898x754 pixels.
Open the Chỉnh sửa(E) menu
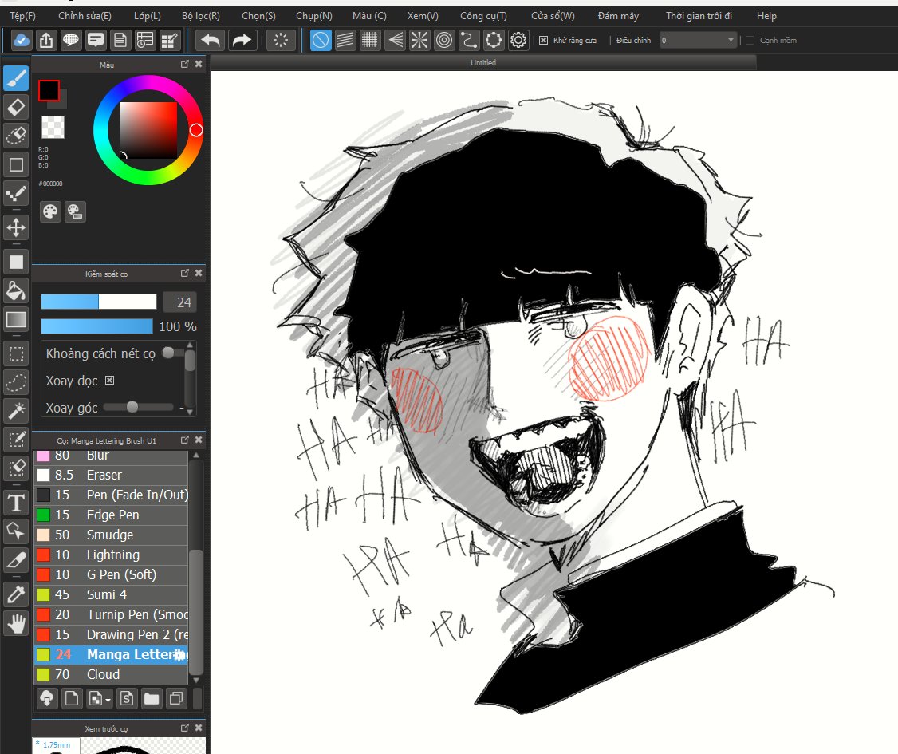tap(85, 16)
